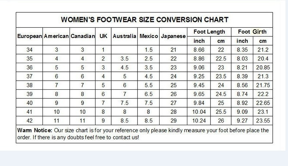
Task: Select the American column header
Action: coord(56,36)
